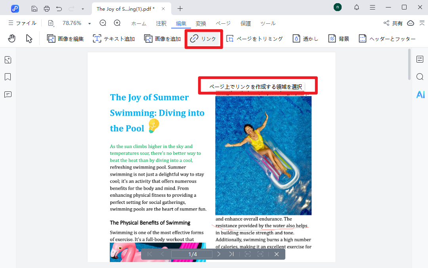Open the AI assistant icon

coord(420,95)
